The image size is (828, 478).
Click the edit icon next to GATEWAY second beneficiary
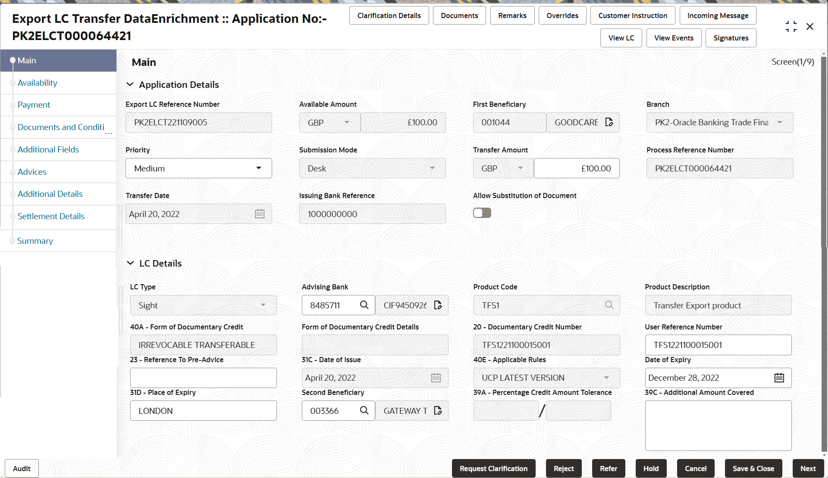tap(438, 410)
